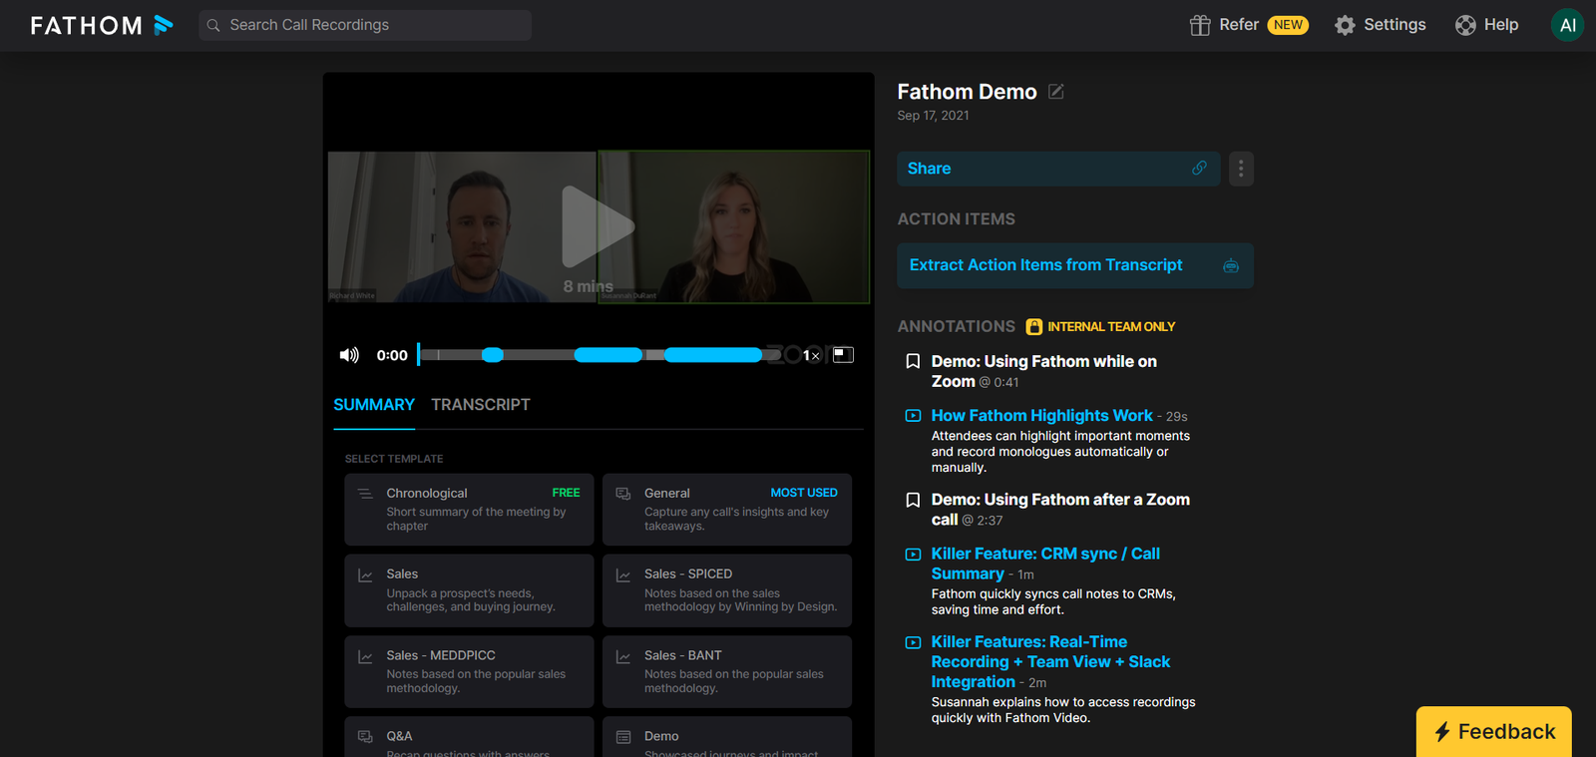This screenshot has width=1596, height=757.
Task: Click the Sales template chart icon
Action: tap(365, 574)
